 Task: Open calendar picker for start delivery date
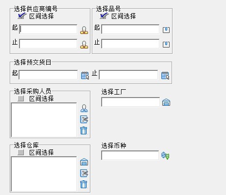[x=85, y=76]
